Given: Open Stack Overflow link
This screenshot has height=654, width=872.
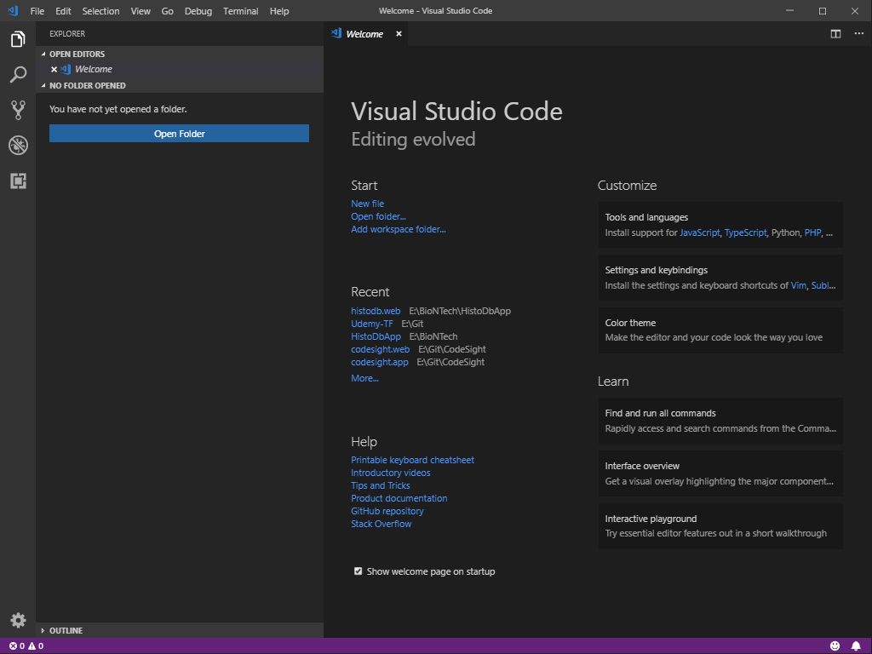Looking at the screenshot, I should tap(381, 524).
